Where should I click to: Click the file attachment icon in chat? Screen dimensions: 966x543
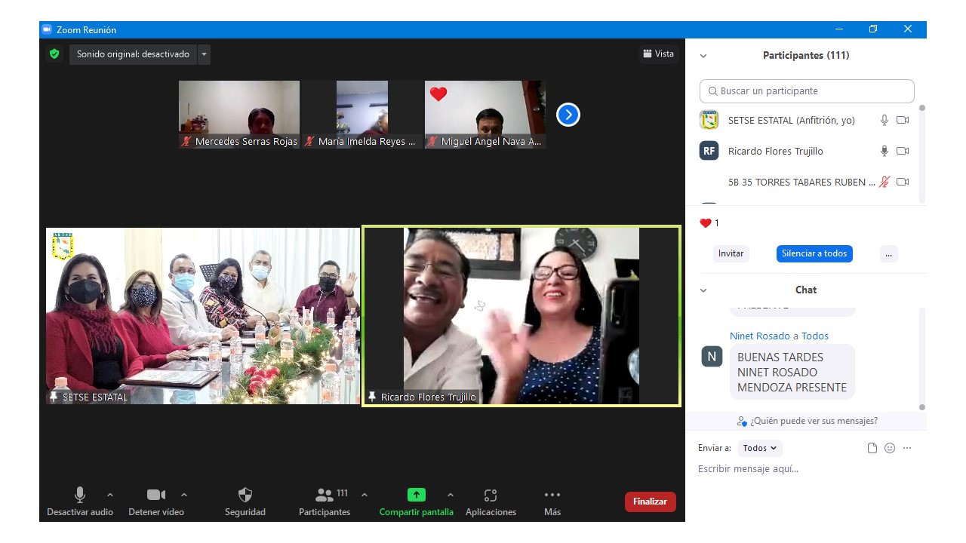(x=872, y=448)
